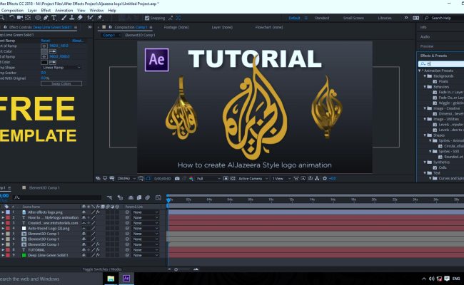Screen dimensions: 464x285
Task: Click the choose grid and guide options icon
Action: click(141, 179)
